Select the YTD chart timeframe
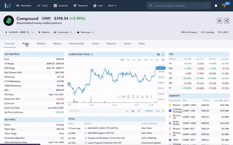 (146, 60)
